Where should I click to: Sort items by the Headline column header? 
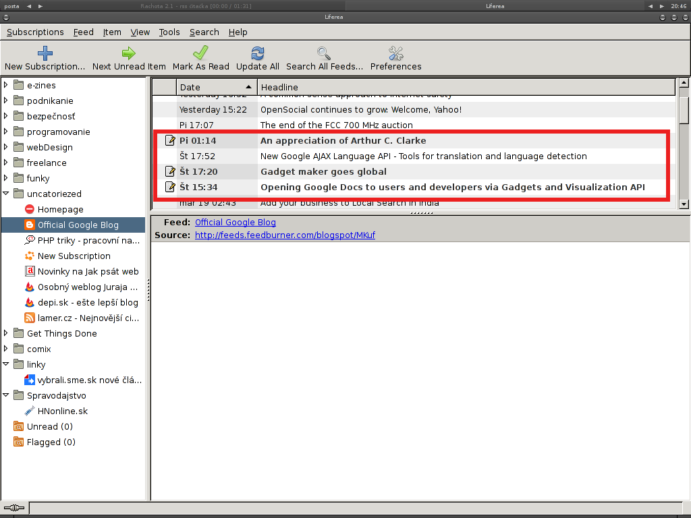[466, 87]
